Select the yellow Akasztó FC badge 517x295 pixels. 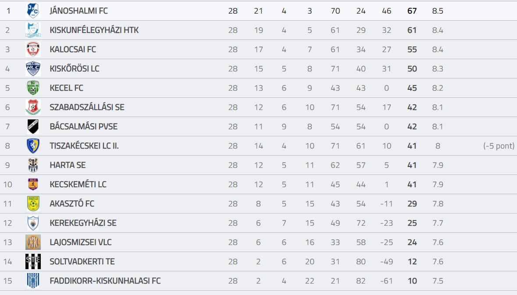pyautogui.click(x=33, y=203)
